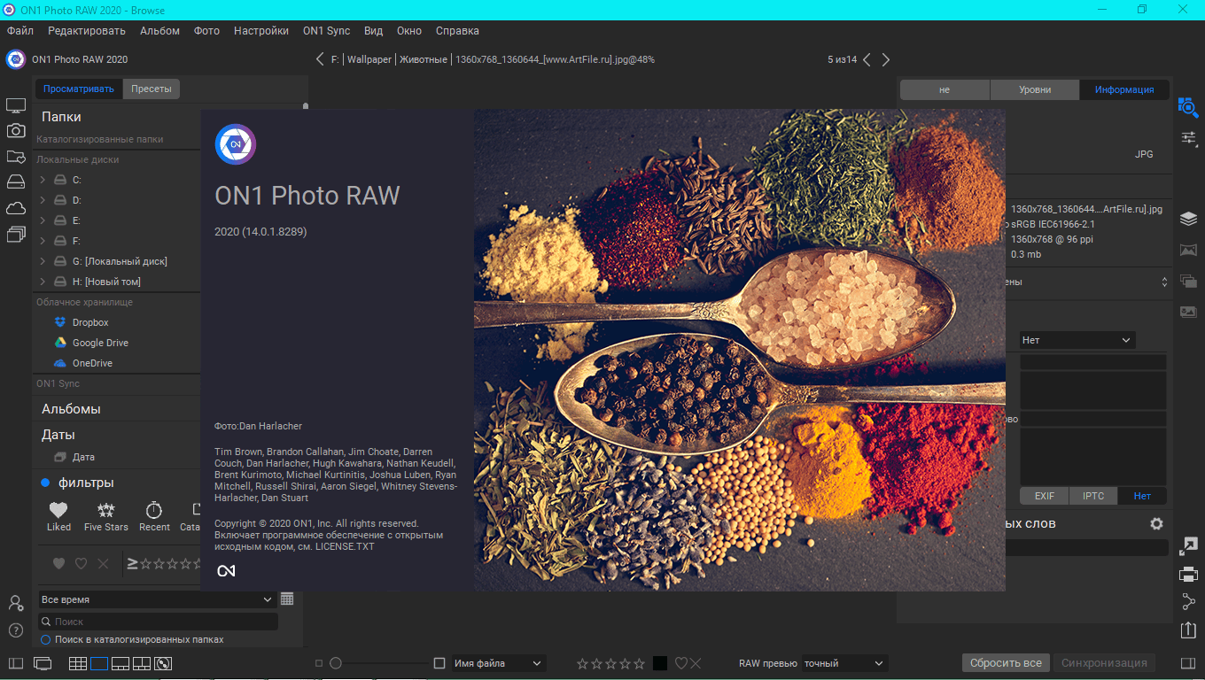Go to previous photo arrow

tap(867, 59)
